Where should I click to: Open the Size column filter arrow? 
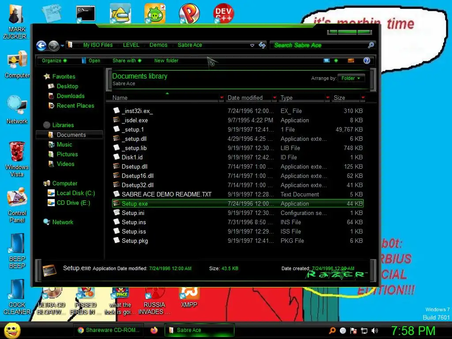363,98
